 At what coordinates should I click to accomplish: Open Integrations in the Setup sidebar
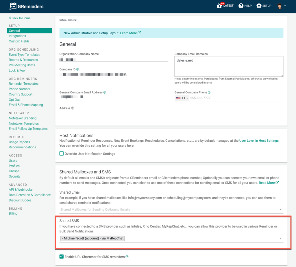17,36
